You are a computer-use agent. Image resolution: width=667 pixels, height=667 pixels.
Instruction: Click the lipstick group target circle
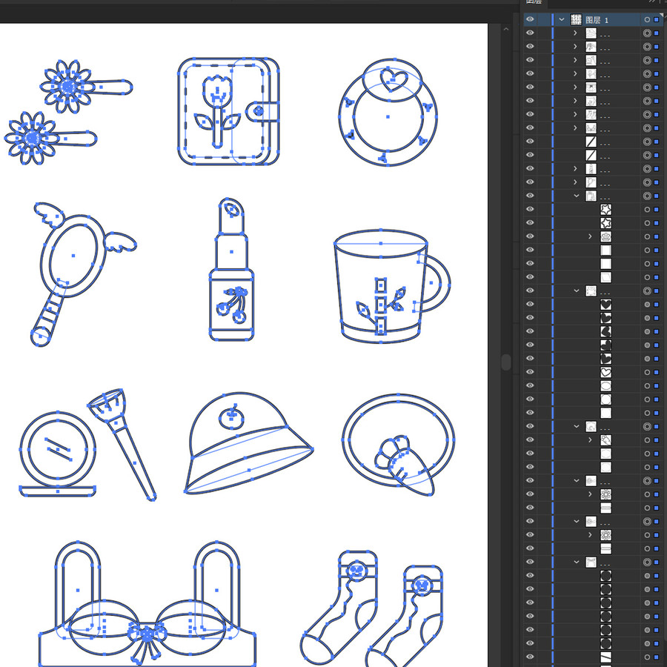(647, 169)
